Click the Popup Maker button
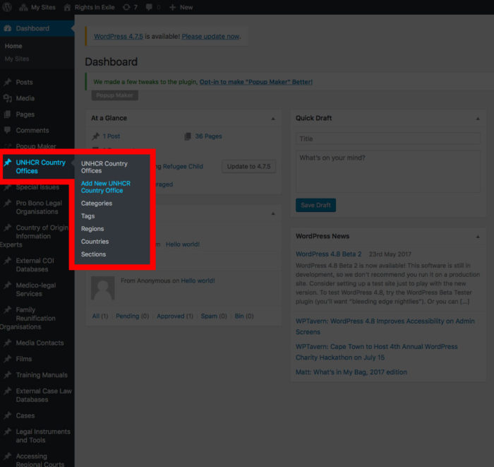The width and height of the screenshot is (494, 467). [x=114, y=95]
